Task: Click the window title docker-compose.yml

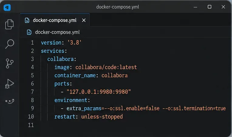Action: pos(118,7)
